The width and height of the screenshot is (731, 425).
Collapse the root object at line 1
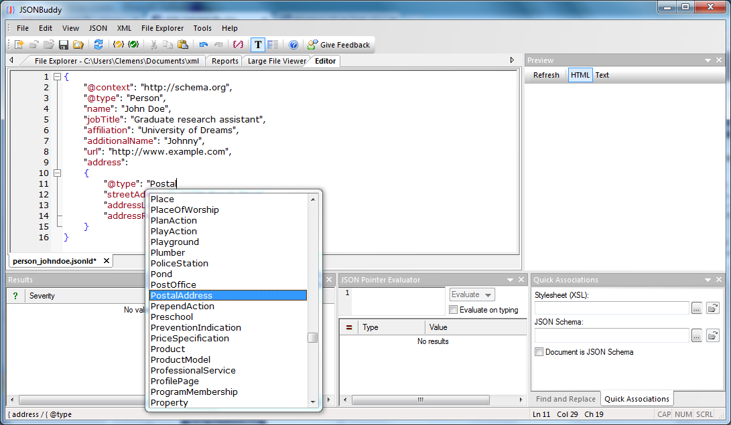click(x=58, y=77)
